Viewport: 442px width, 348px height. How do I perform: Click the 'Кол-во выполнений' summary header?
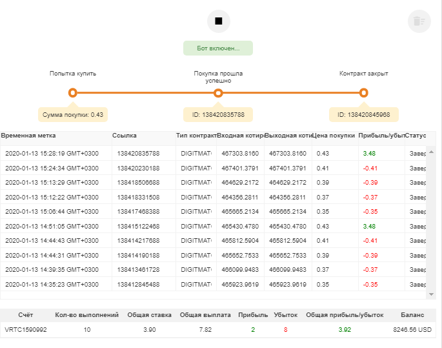click(87, 315)
